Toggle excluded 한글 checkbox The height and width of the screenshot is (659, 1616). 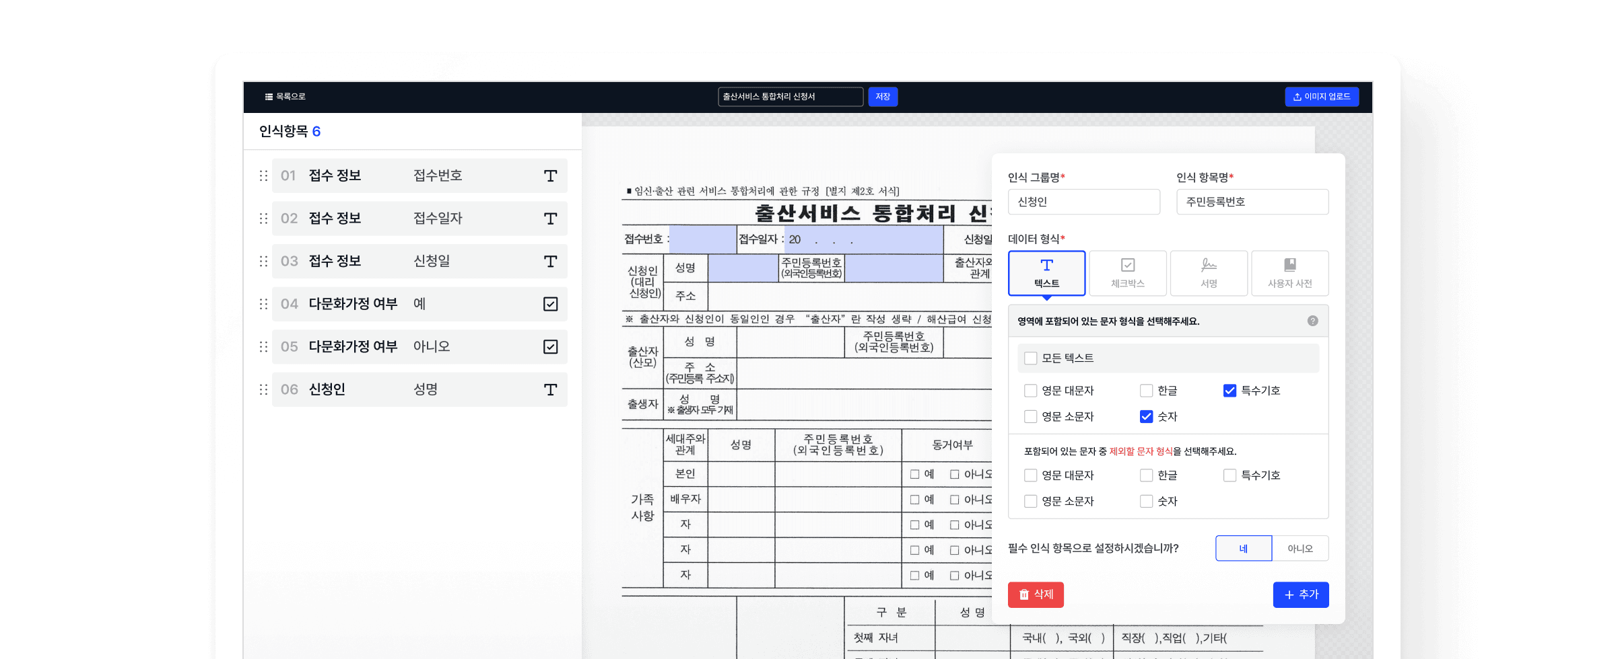click(1146, 475)
